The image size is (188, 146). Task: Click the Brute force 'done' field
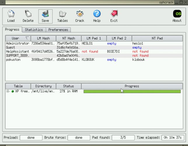point(79,138)
